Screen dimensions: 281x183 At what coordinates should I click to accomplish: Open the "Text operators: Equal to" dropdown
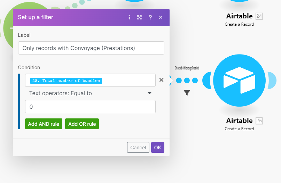90,93
